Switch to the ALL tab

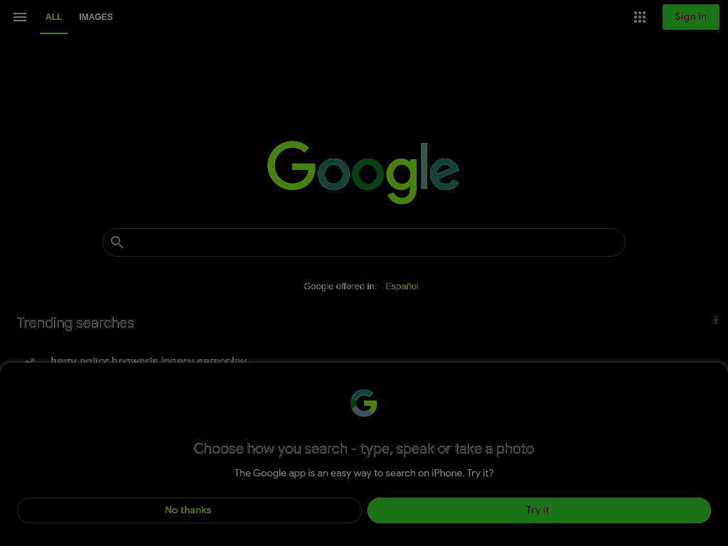coord(53,17)
